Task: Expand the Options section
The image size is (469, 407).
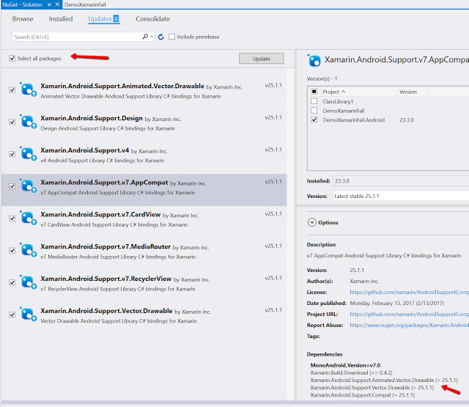Action: click(312, 222)
